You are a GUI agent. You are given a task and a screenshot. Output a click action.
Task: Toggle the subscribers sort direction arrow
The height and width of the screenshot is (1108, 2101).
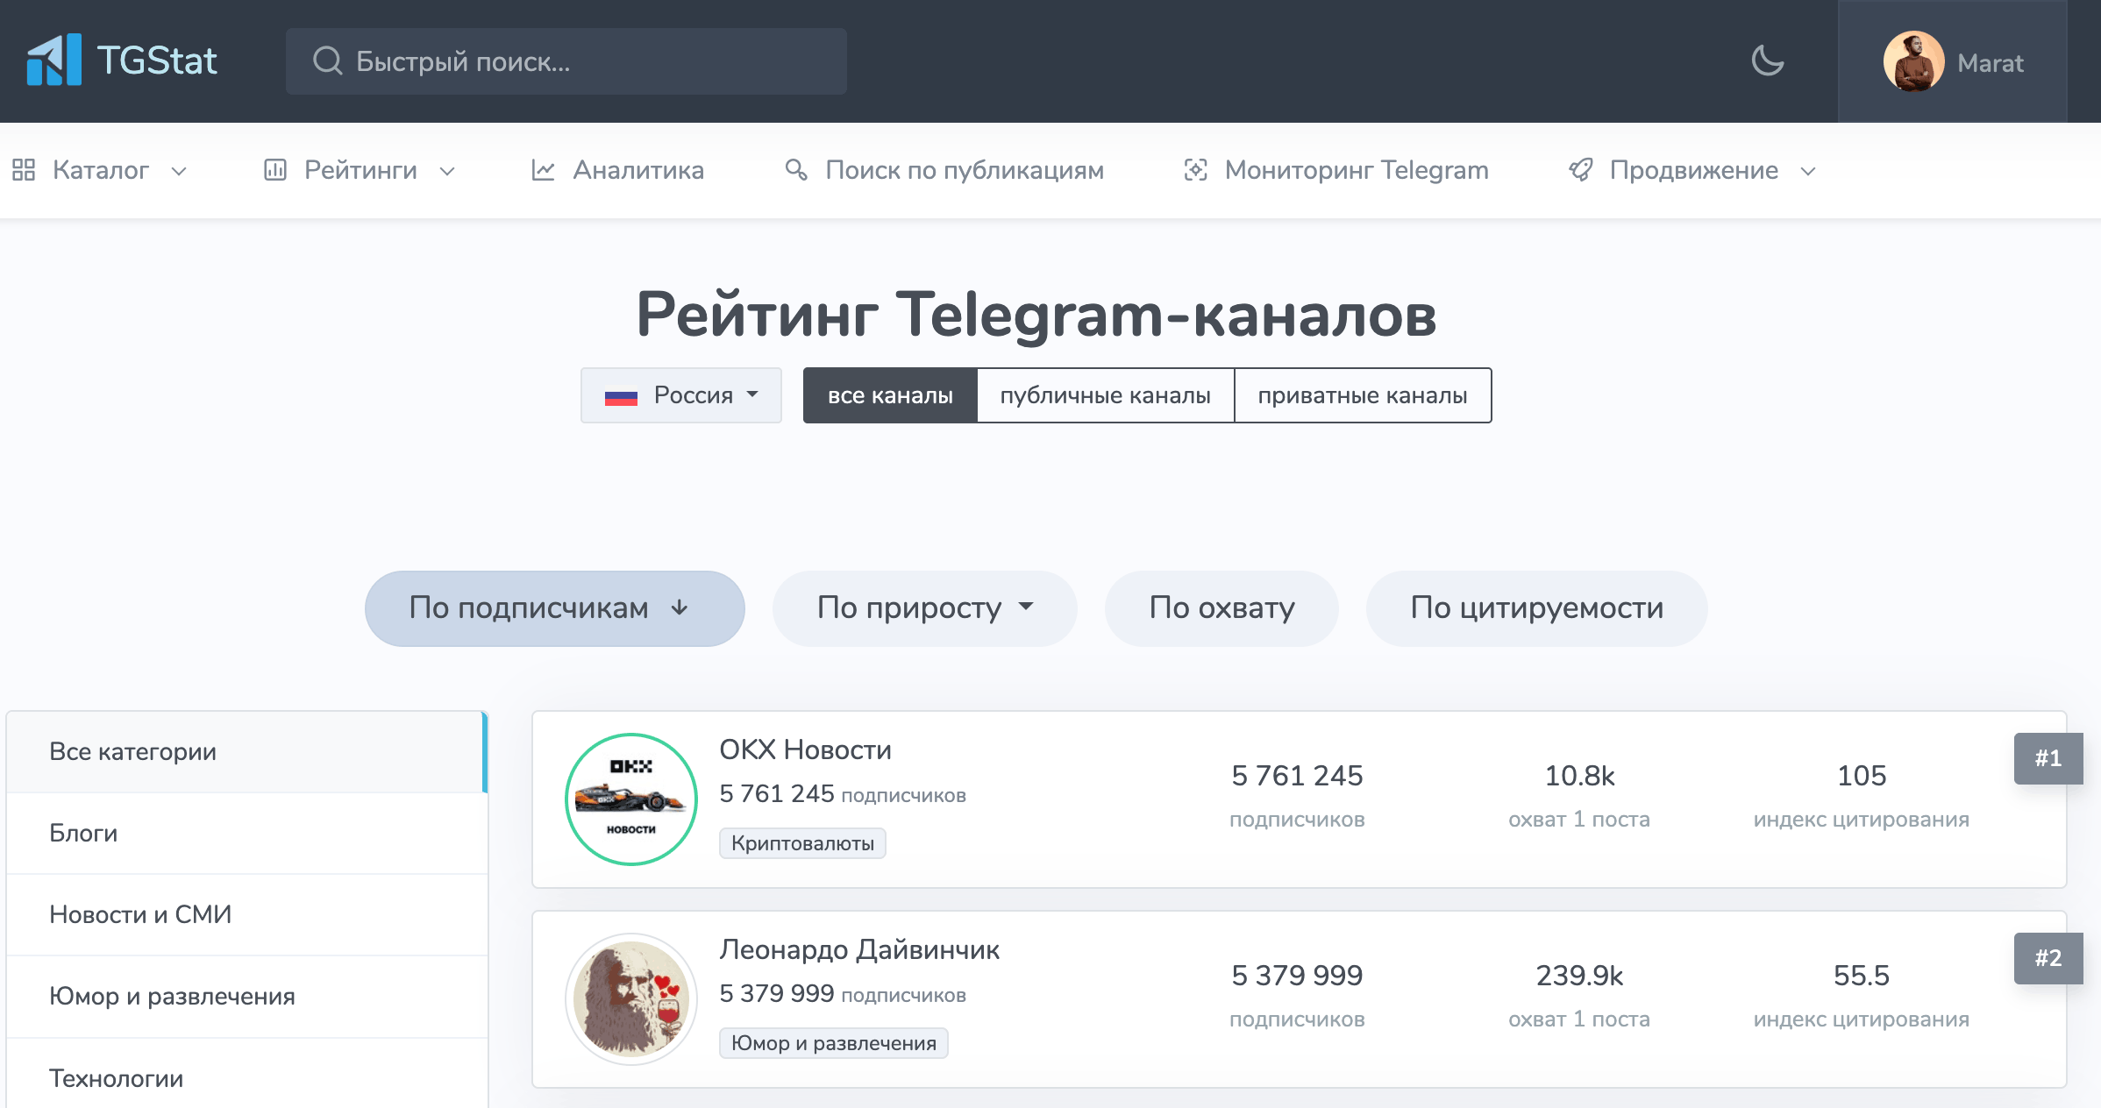[680, 607]
